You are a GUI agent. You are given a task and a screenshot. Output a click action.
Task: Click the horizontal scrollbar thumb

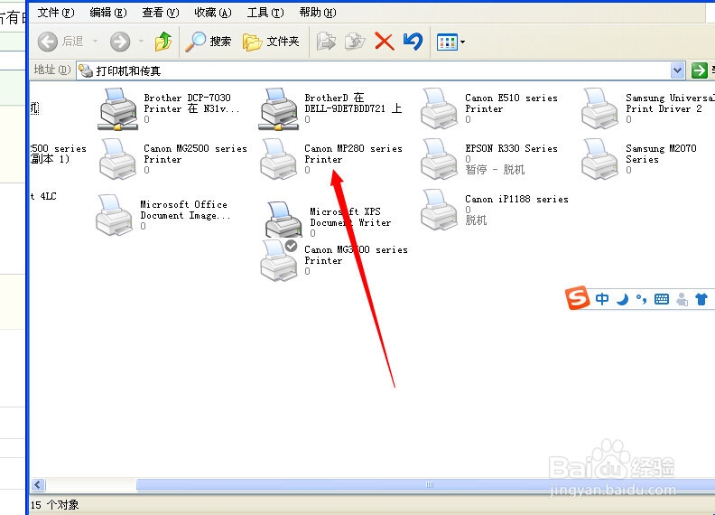tap(425, 485)
